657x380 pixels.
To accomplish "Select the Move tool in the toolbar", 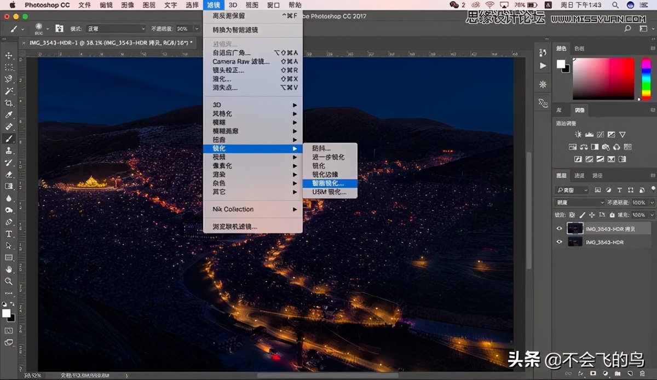I will tap(8, 55).
